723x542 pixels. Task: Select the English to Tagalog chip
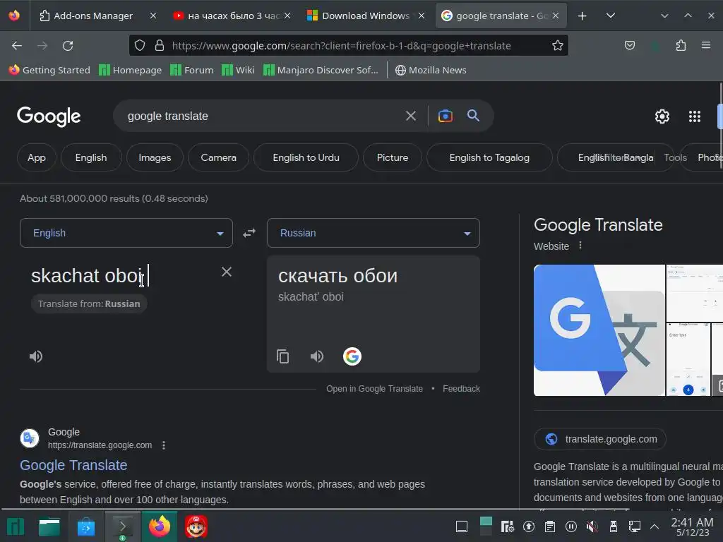pos(489,157)
